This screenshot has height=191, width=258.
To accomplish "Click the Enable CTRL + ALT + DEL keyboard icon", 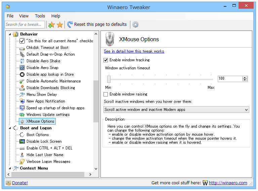I will [x=22, y=148].
